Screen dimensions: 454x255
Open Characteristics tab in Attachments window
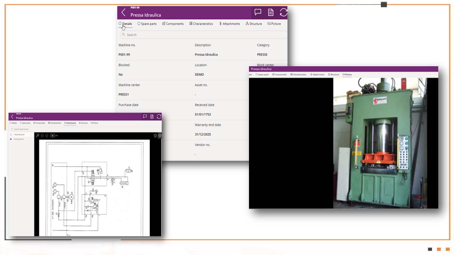point(55,123)
